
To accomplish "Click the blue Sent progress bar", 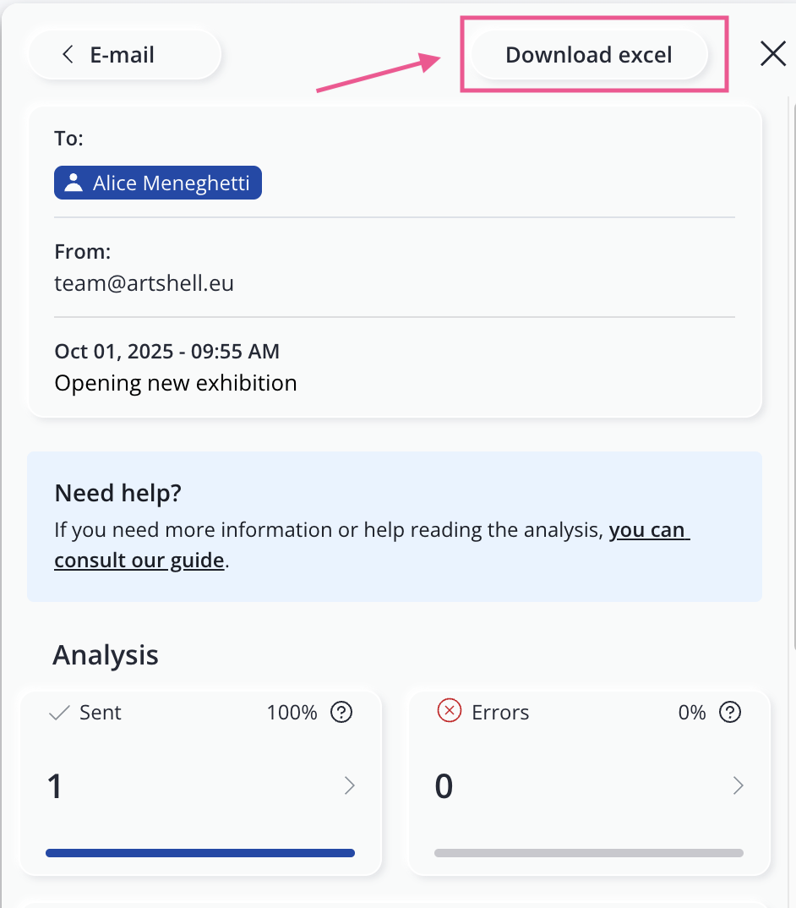I will pyautogui.click(x=200, y=853).
